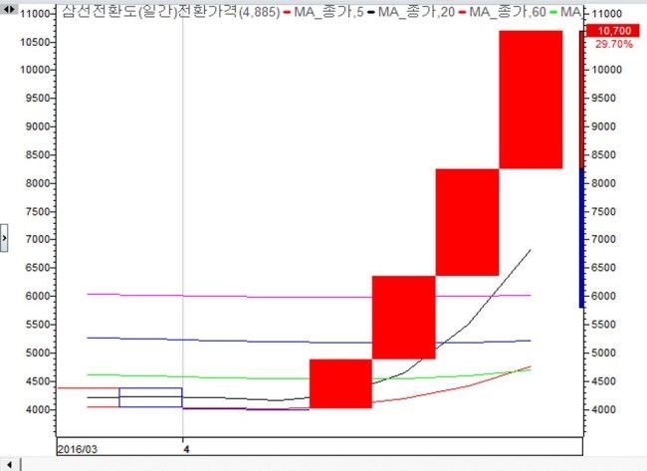Click the 삼선전환도(일간) chart title
The image size is (647, 471).
coord(119,11)
